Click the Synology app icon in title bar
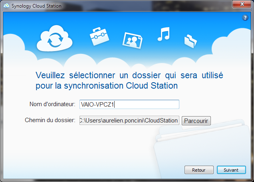The image size is (254, 182). 7,6
